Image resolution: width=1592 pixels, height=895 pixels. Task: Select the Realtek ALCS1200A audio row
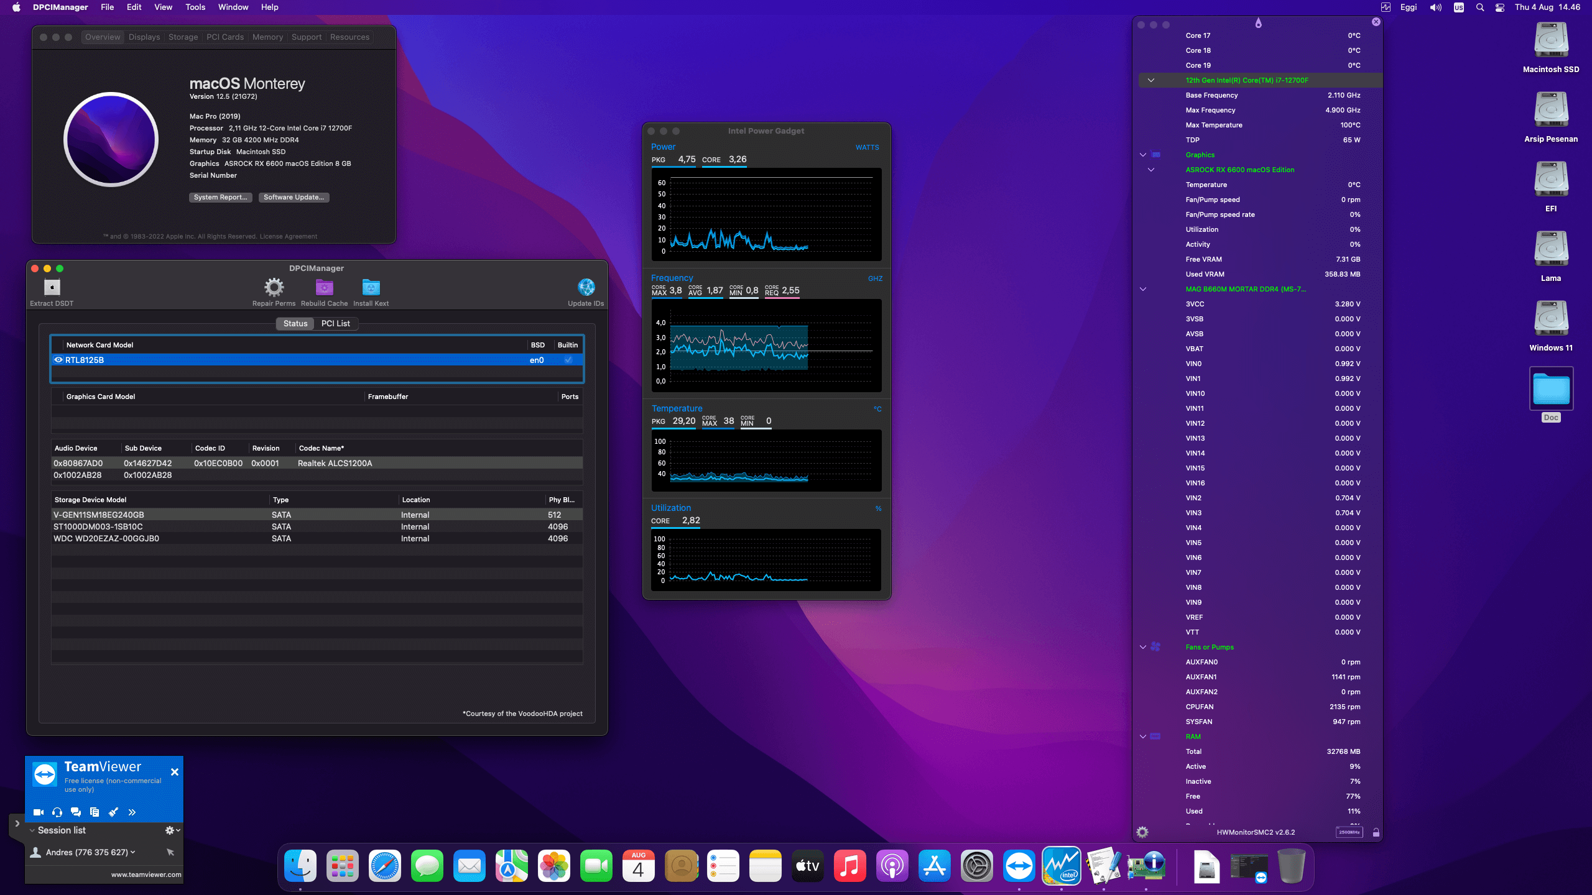click(317, 463)
